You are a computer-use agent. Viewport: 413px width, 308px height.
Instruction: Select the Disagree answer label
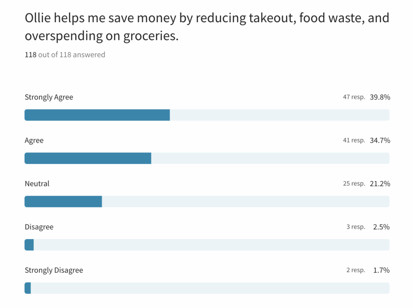[x=39, y=227]
